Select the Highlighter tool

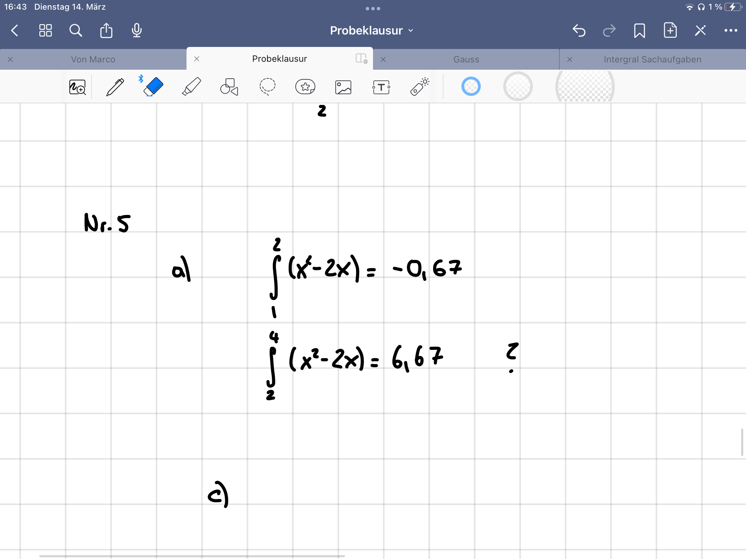click(x=191, y=87)
